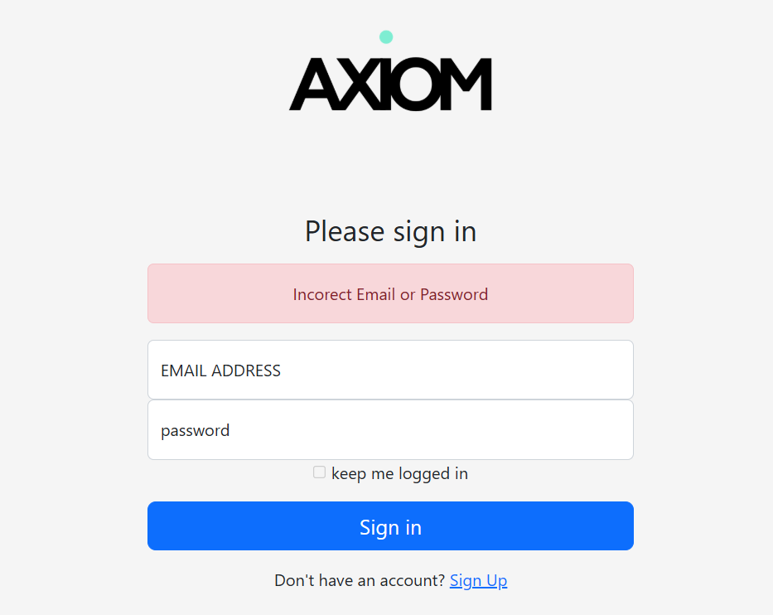
Task: Click the pink error alert banner
Action: pos(390,293)
